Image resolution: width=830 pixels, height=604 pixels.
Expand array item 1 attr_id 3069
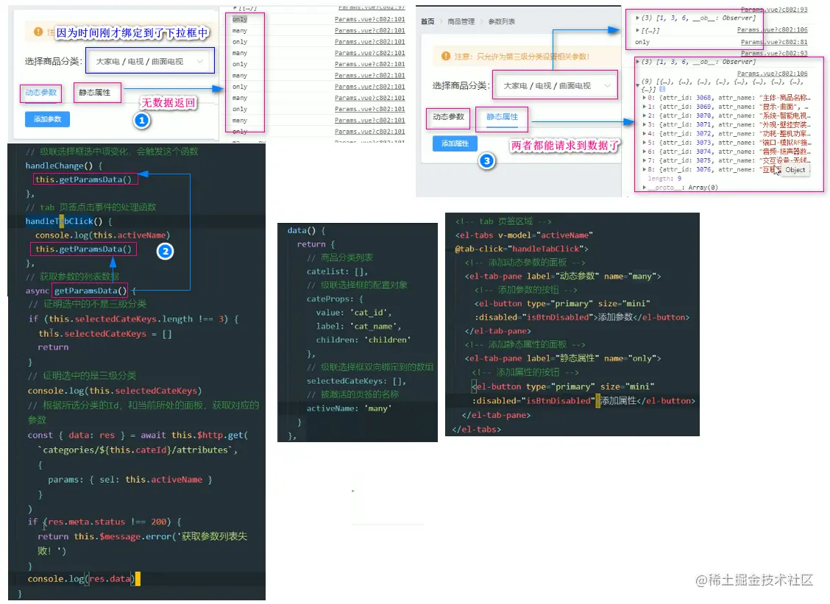coord(644,107)
